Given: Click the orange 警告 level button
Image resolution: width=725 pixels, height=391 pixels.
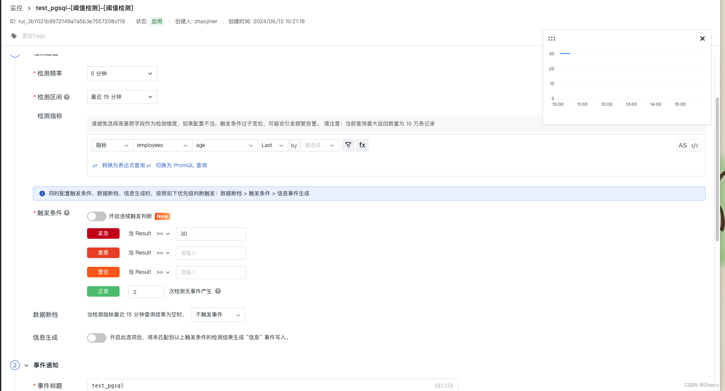Looking at the screenshot, I should (x=103, y=272).
